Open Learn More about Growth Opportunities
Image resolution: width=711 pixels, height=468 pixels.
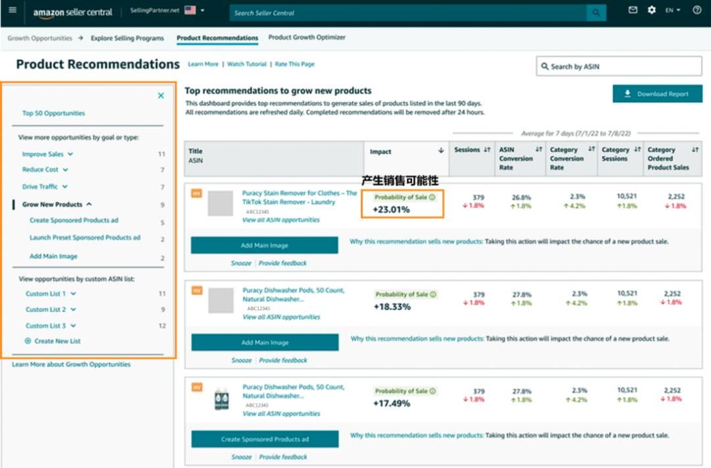[71, 364]
